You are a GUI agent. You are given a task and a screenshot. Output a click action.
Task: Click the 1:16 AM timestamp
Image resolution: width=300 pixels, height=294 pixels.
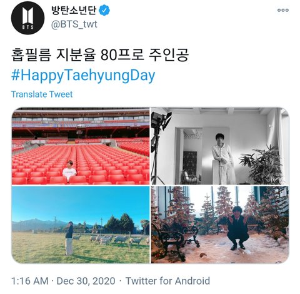click(x=30, y=281)
